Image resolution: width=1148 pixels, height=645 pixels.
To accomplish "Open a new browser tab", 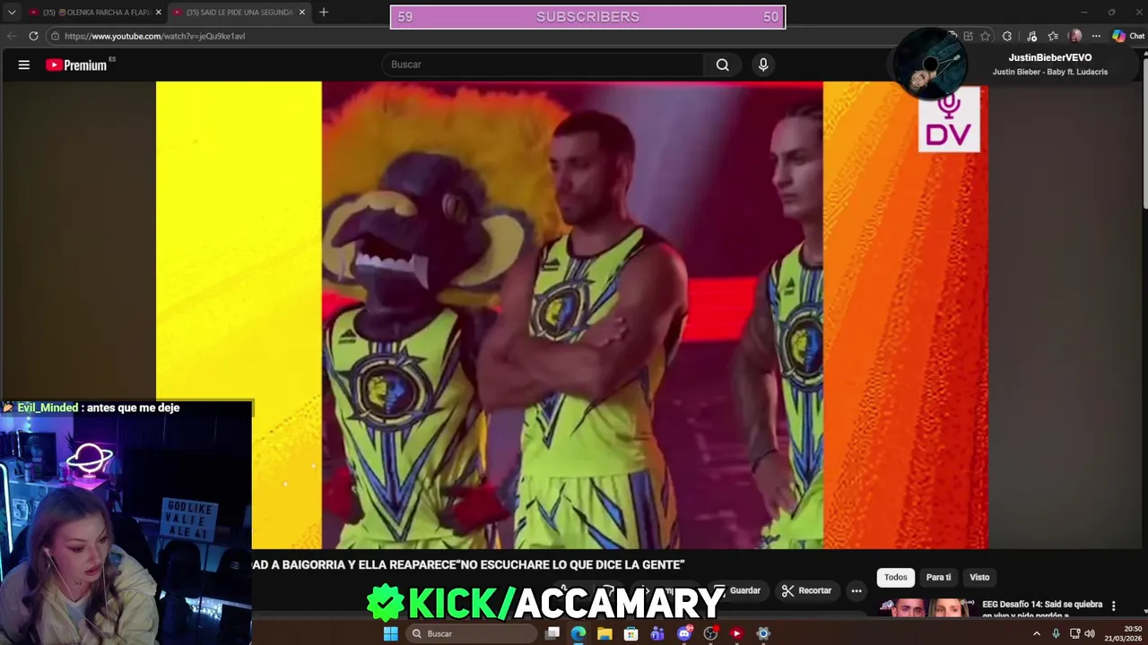I will tap(324, 12).
